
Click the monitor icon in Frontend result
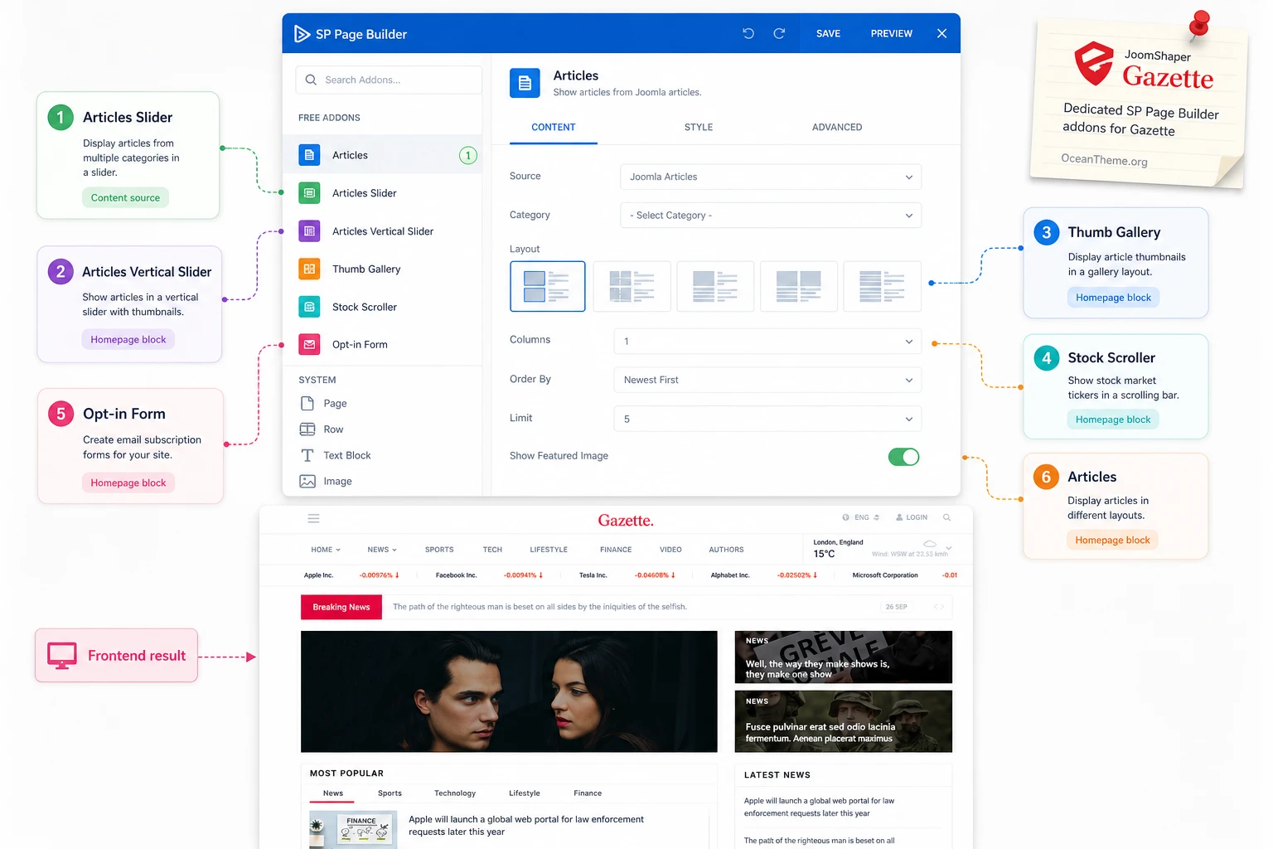click(62, 656)
